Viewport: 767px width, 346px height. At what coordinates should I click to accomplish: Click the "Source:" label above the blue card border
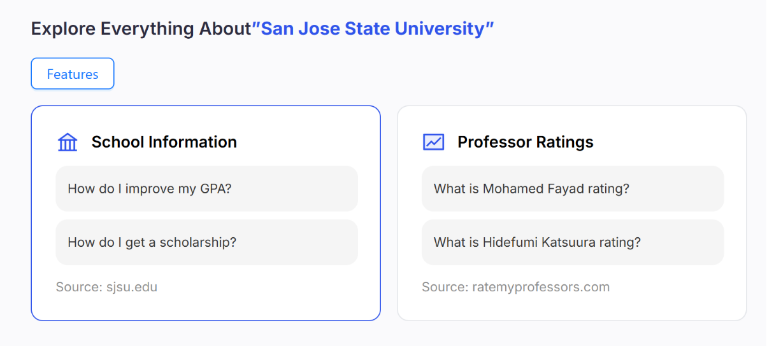click(77, 287)
